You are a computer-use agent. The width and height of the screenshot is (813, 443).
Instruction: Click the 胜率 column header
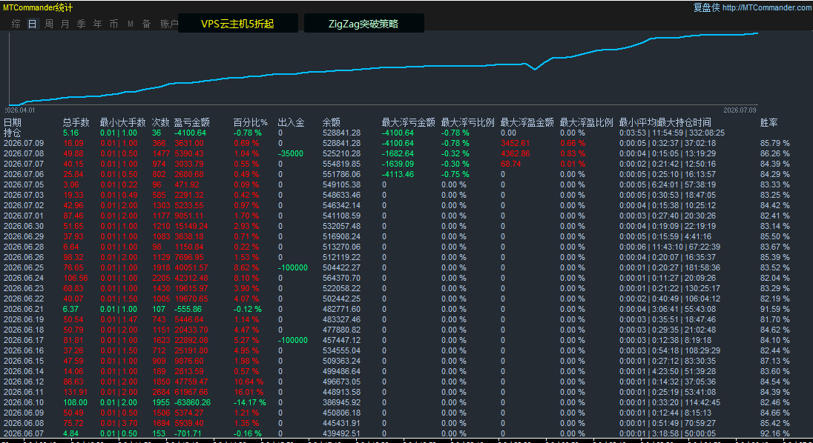[x=768, y=123]
